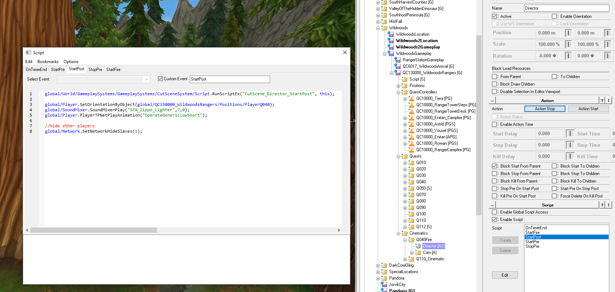Click the Position X spinner arrows icon

tap(569, 33)
